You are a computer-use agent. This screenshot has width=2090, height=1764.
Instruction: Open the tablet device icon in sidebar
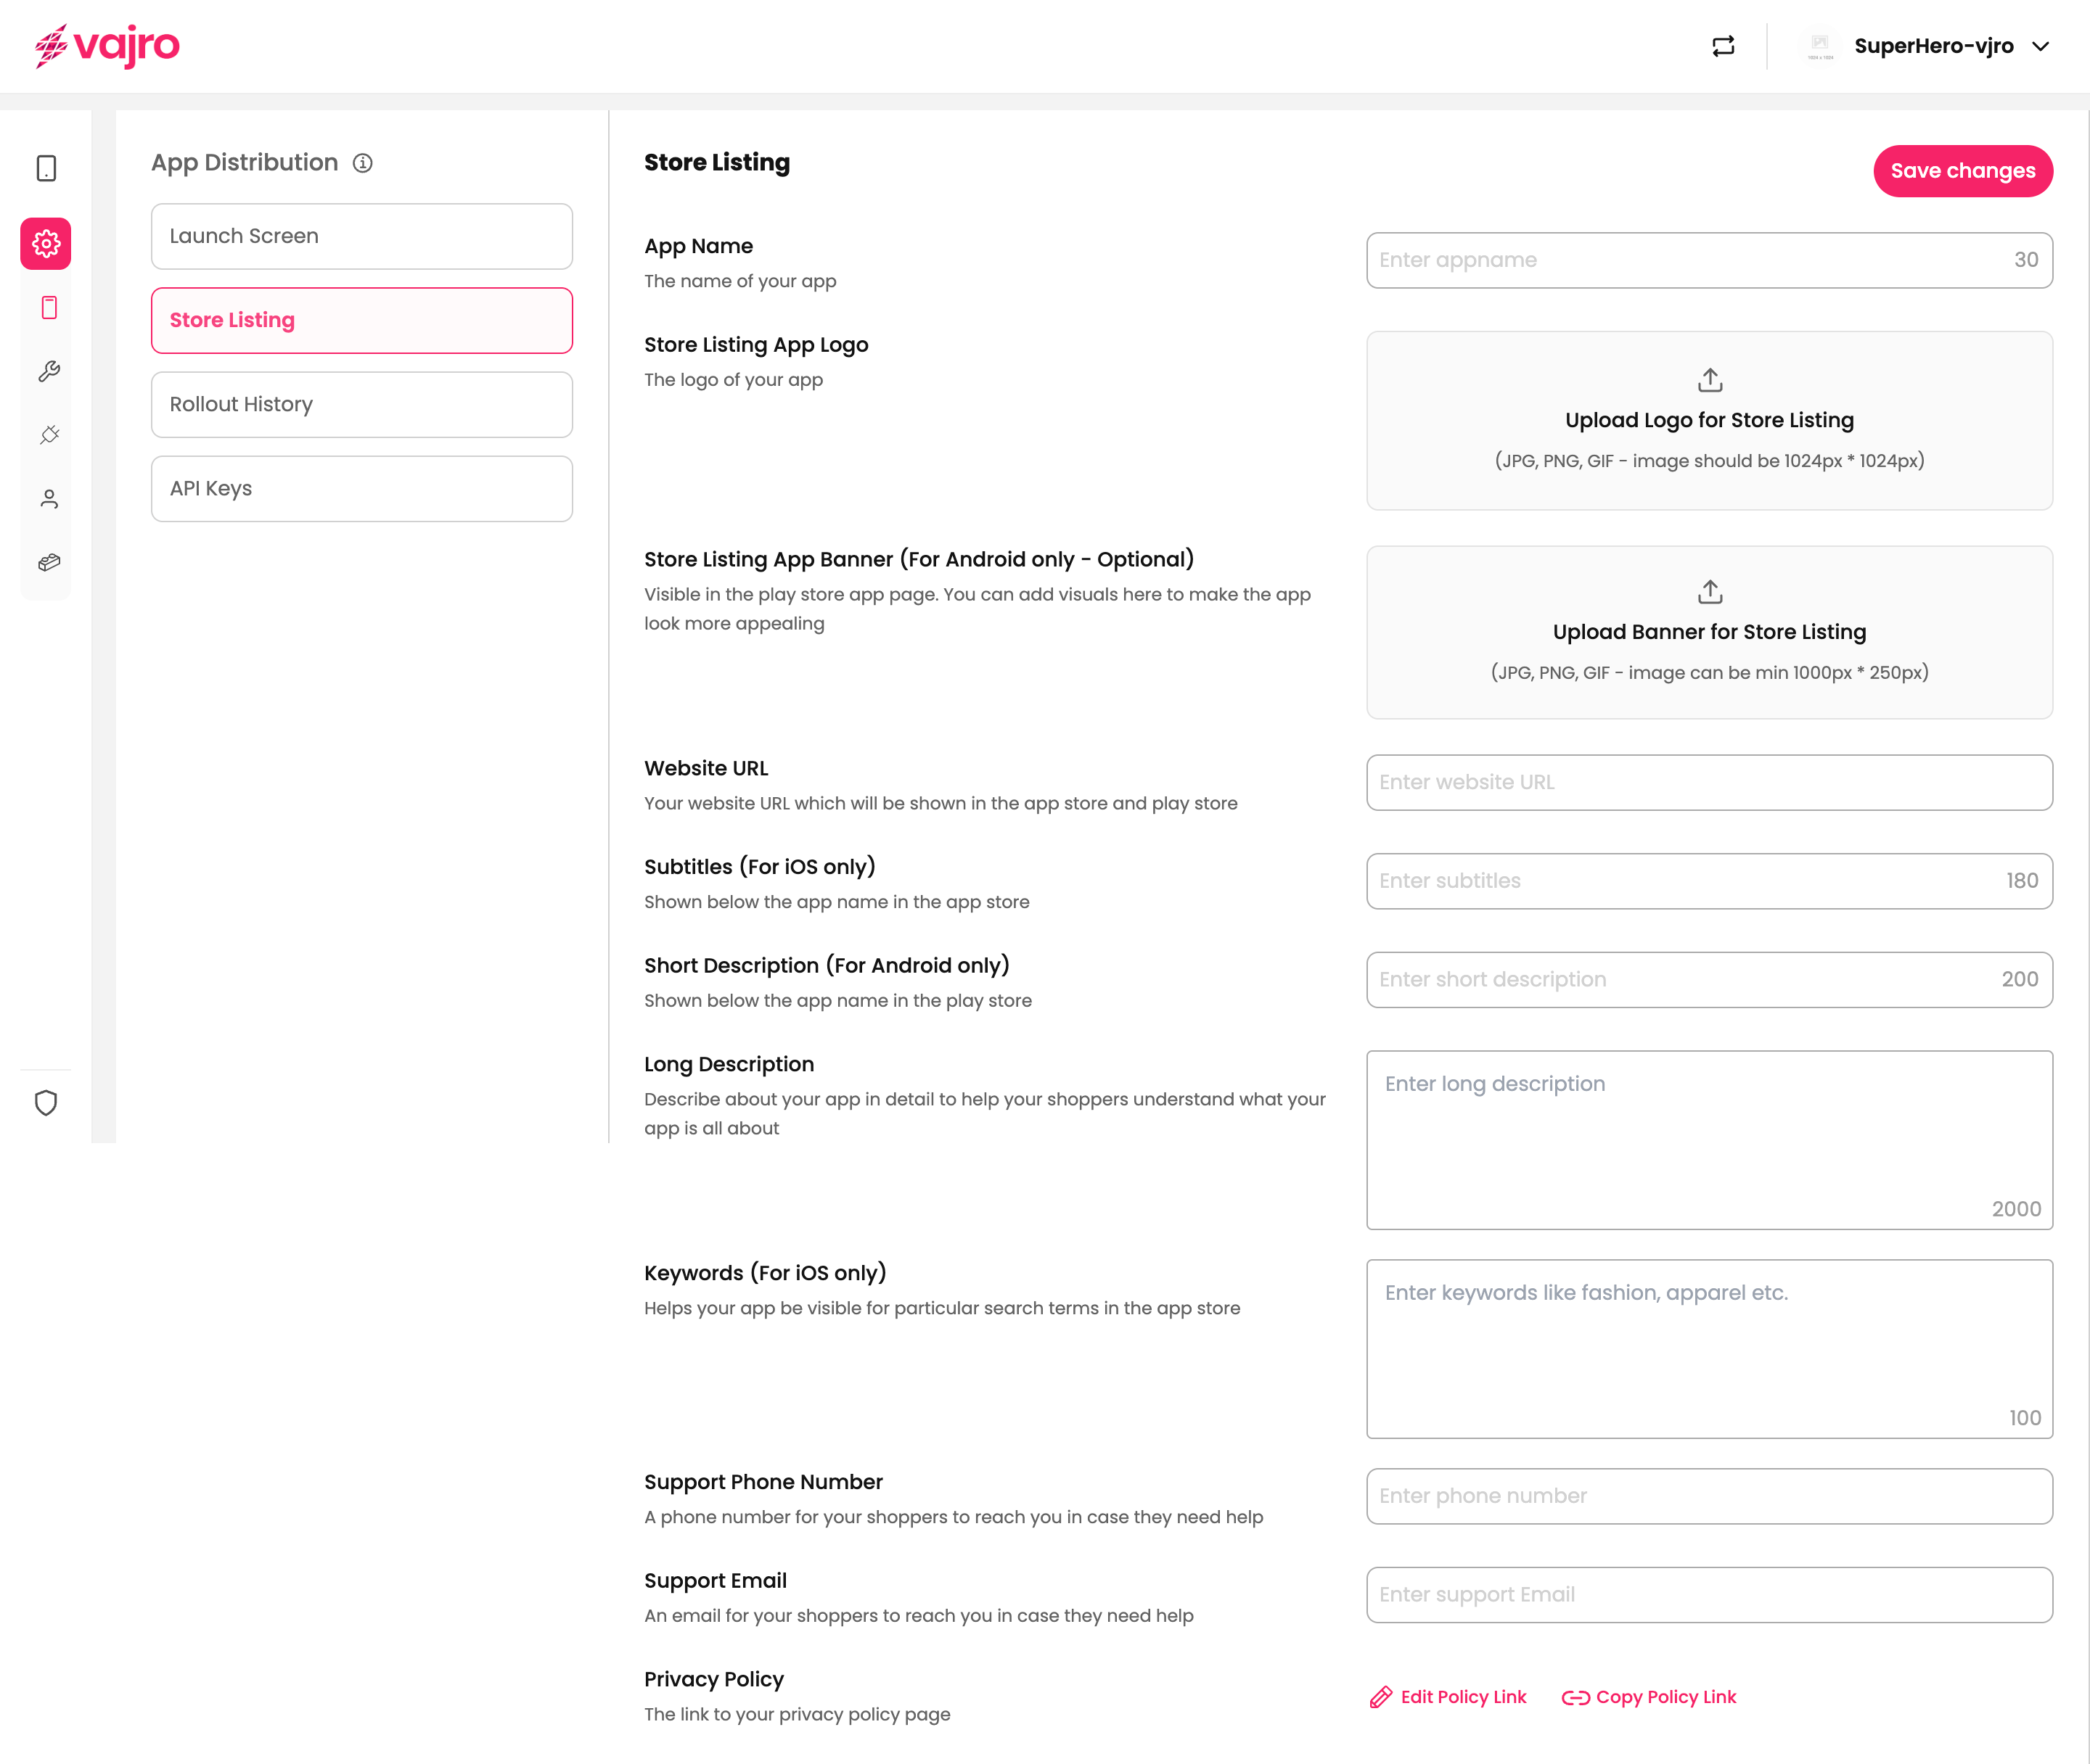pyautogui.click(x=46, y=168)
